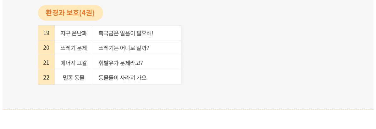Open the title 동물들이 사라져 가요
The width and height of the screenshot is (376, 129).
click(x=123, y=77)
